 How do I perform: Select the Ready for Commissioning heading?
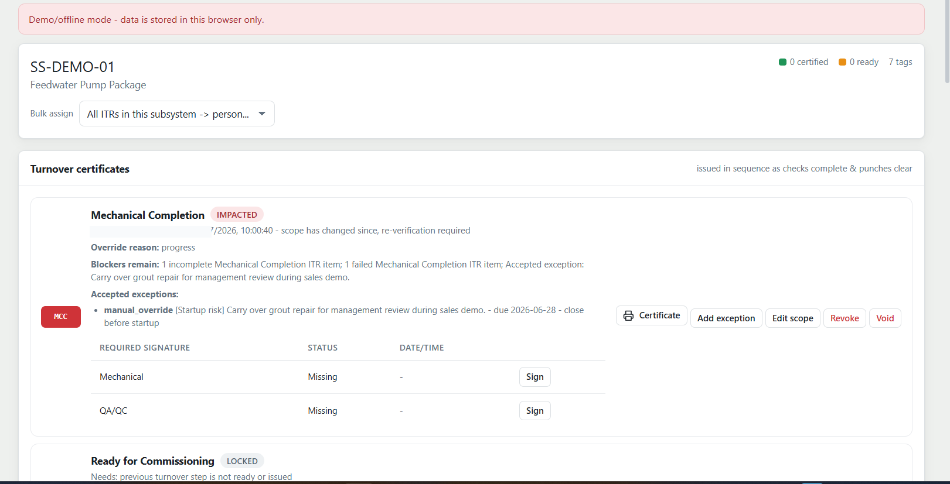[152, 461]
